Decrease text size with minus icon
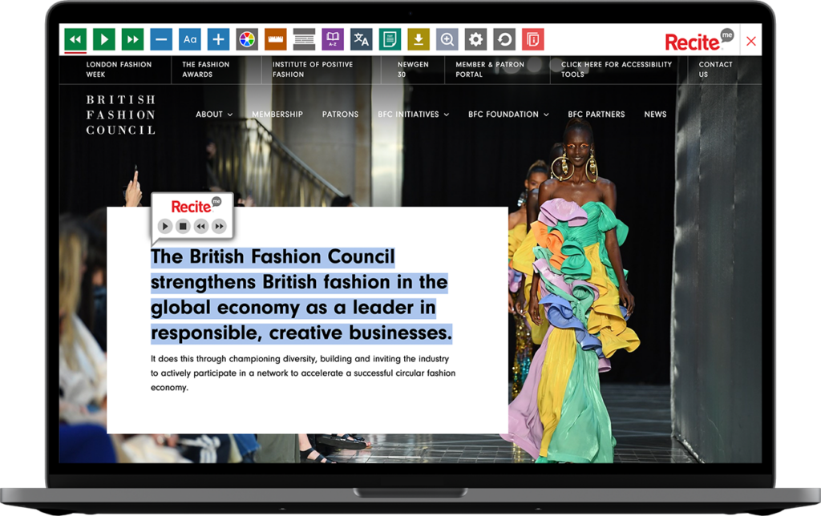 pyautogui.click(x=161, y=39)
